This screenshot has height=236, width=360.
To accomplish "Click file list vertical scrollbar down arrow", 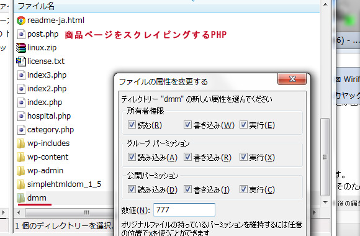I will [325, 202].
